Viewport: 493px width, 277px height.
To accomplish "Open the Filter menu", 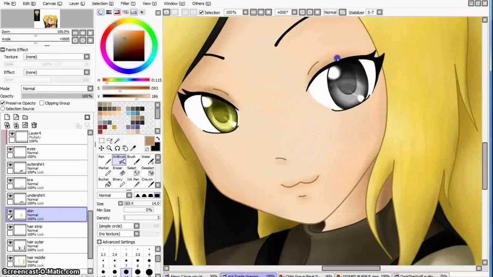I will 127,3.
